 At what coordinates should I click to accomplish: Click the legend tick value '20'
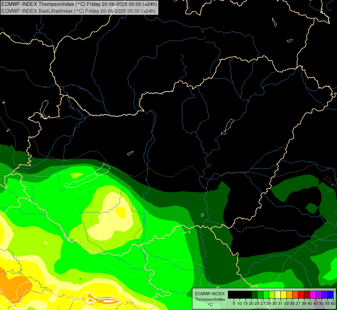point(251,303)
